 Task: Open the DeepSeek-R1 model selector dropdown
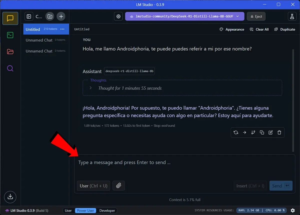(184, 16)
